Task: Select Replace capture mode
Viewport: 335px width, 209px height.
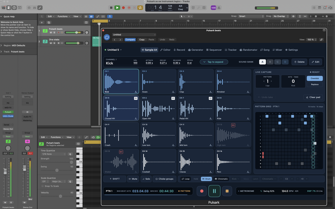Action: pos(315,84)
